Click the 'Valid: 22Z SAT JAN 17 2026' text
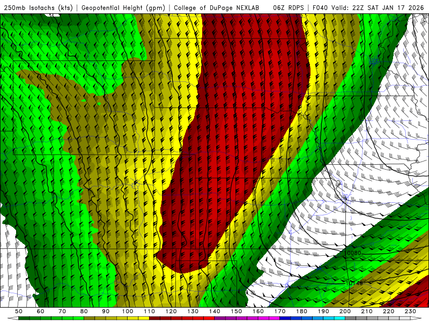The width and height of the screenshot is (429, 321). click(378, 7)
